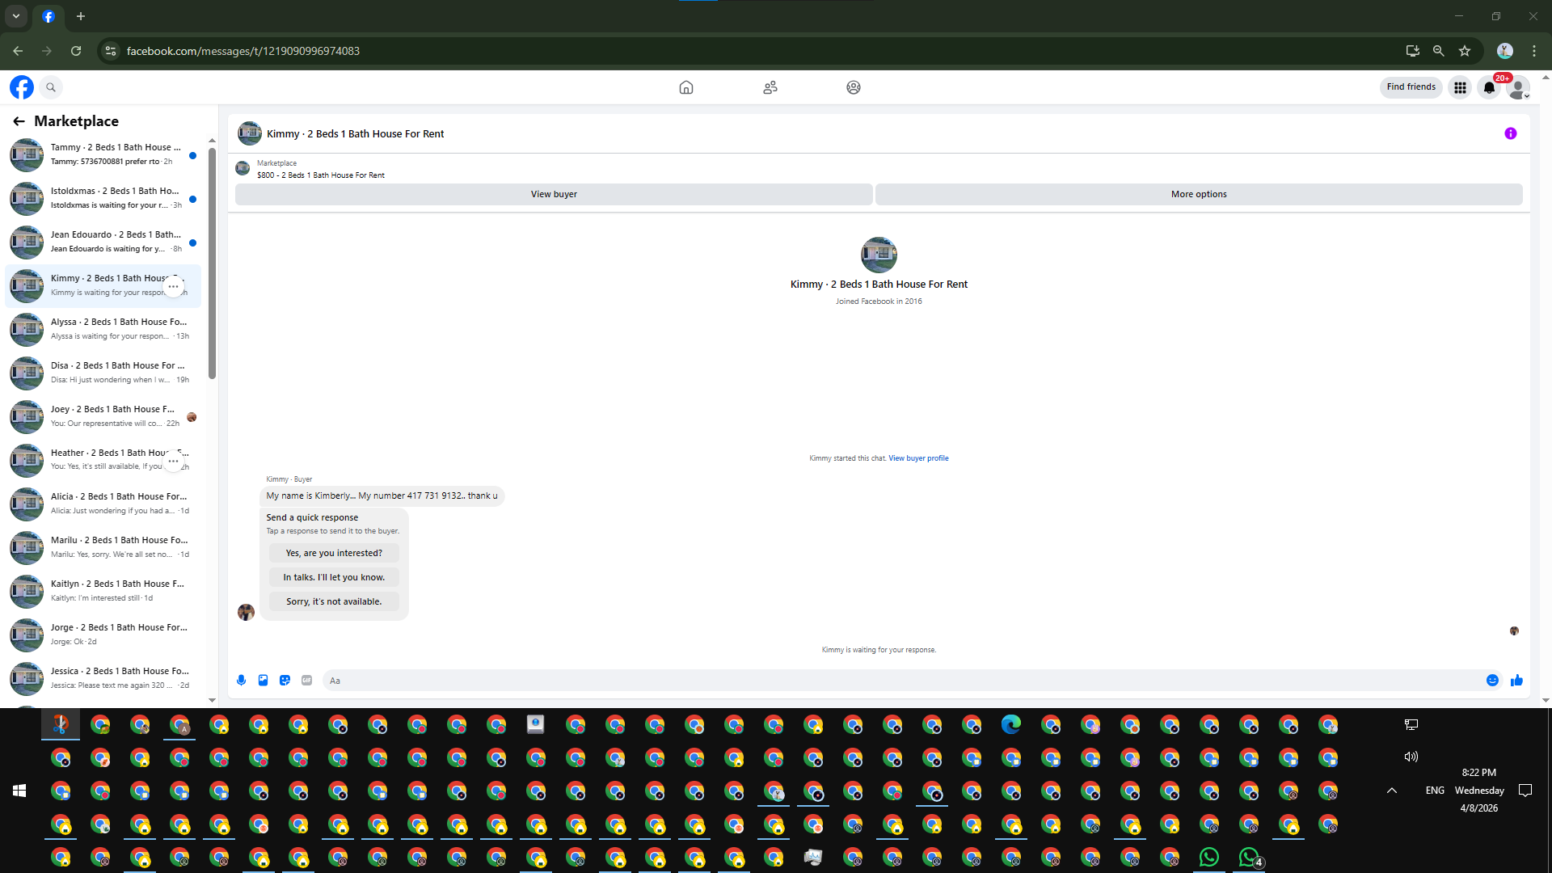1552x873 pixels.
Task: Send a thumbs-up like
Action: tap(1516, 681)
